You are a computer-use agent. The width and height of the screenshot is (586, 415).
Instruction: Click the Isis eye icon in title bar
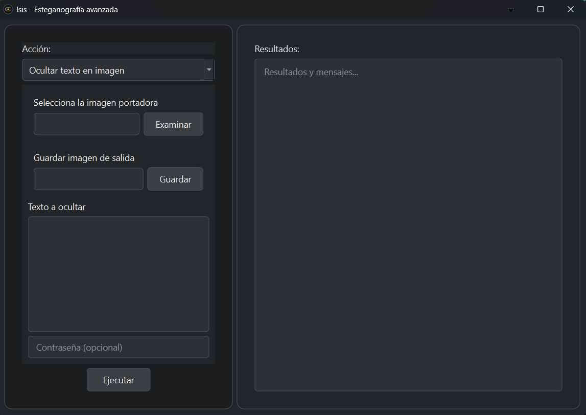coord(8,9)
